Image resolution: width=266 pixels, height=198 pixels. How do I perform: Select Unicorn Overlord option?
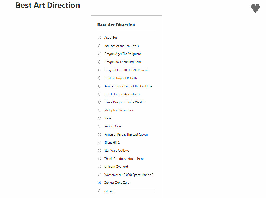click(100, 167)
